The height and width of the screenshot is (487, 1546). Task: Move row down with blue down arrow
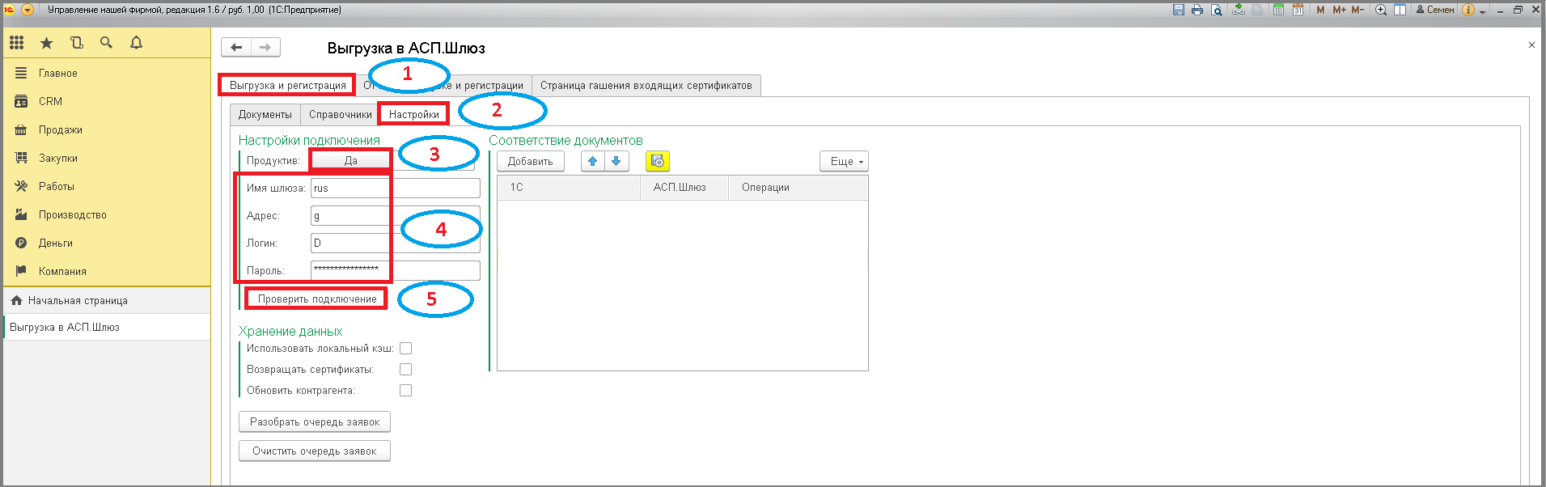click(616, 161)
